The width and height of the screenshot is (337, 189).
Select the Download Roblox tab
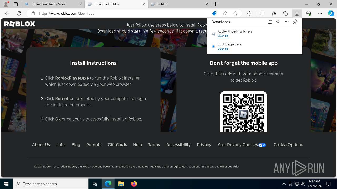[x=116, y=4]
